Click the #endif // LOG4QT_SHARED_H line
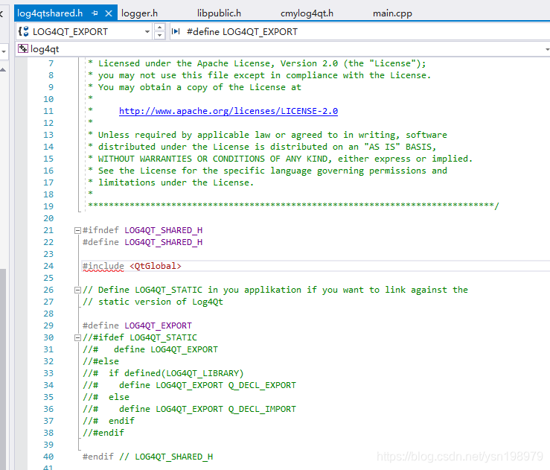The width and height of the screenshot is (550, 470). (147, 457)
